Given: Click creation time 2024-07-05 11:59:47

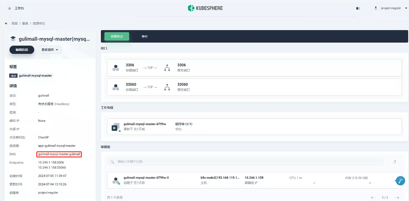Looking at the screenshot, I should coord(52,176).
